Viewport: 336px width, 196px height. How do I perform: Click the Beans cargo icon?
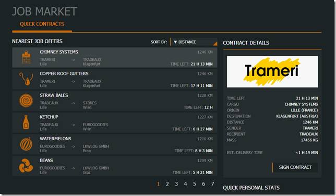pyautogui.click(x=26, y=166)
